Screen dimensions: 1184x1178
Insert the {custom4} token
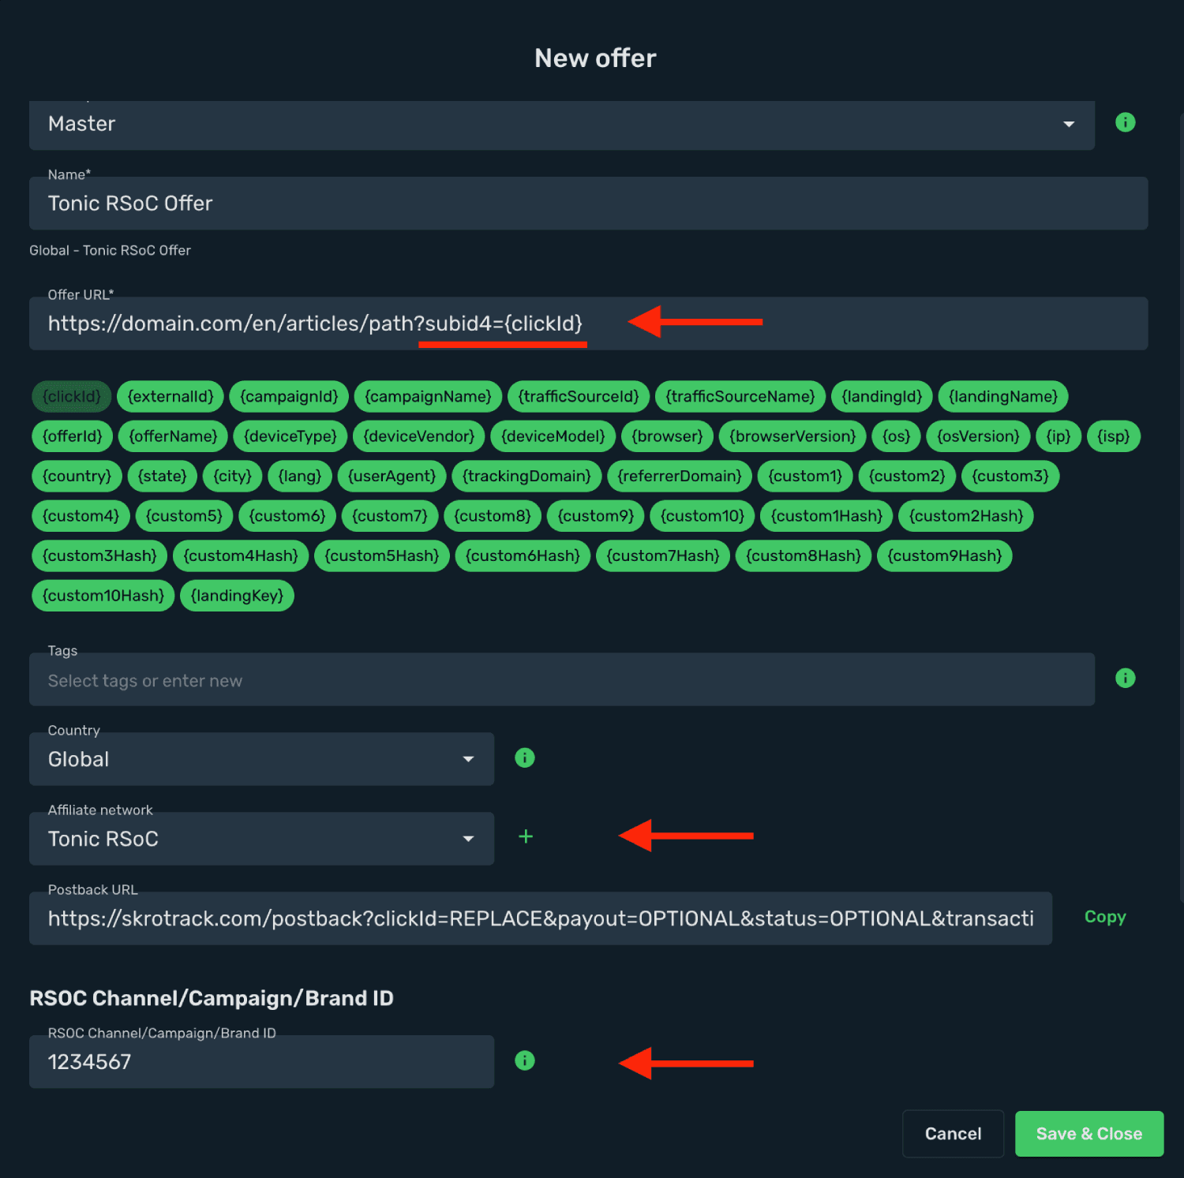point(81,516)
